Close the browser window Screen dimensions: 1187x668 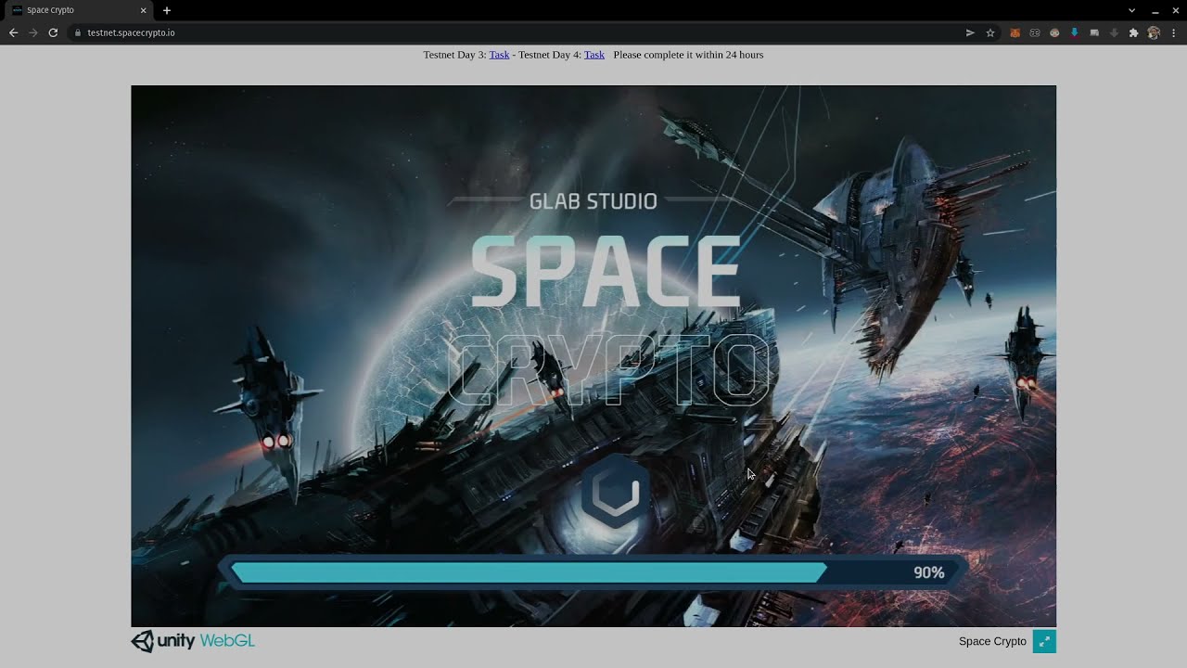[x=1176, y=10]
